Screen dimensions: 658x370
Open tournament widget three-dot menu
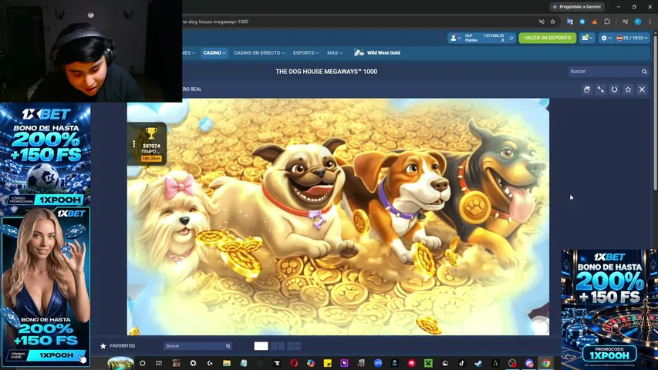(x=134, y=144)
